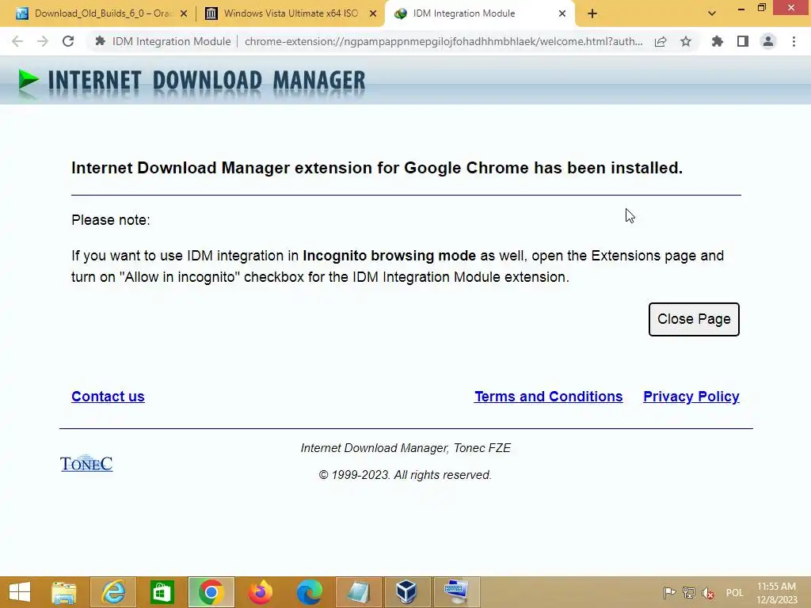Click the 'Please note:' text

[111, 220]
